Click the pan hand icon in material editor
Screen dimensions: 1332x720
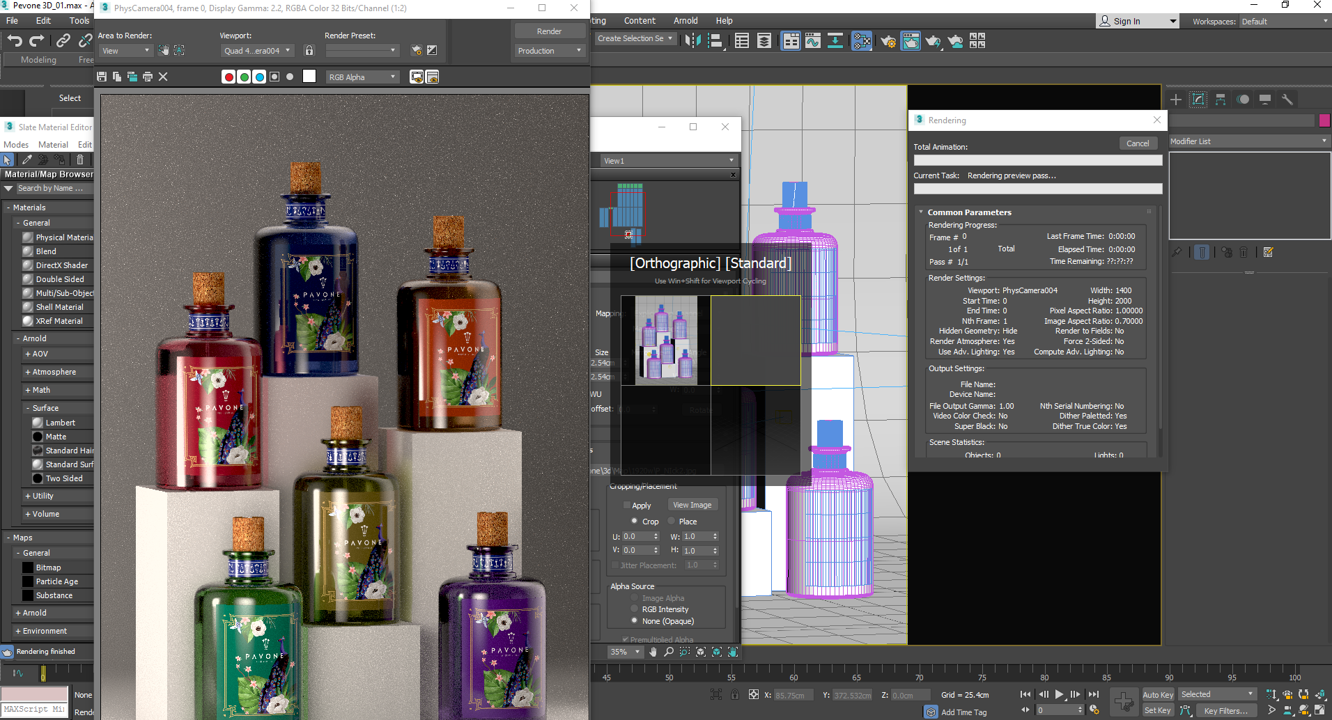[653, 652]
